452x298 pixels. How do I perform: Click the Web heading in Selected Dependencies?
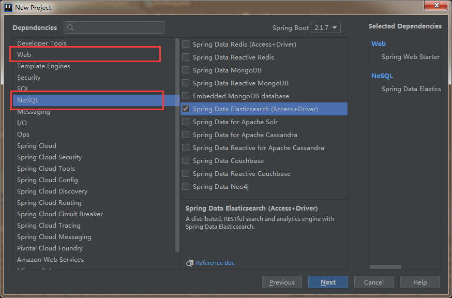pyautogui.click(x=379, y=44)
